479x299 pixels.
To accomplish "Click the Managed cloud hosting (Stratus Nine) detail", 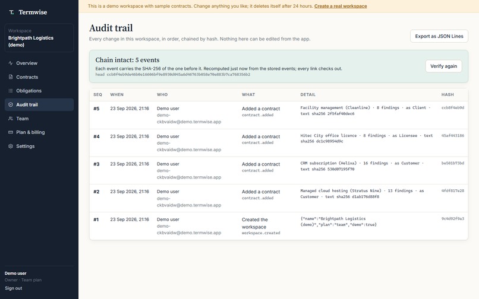I will coord(362,193).
